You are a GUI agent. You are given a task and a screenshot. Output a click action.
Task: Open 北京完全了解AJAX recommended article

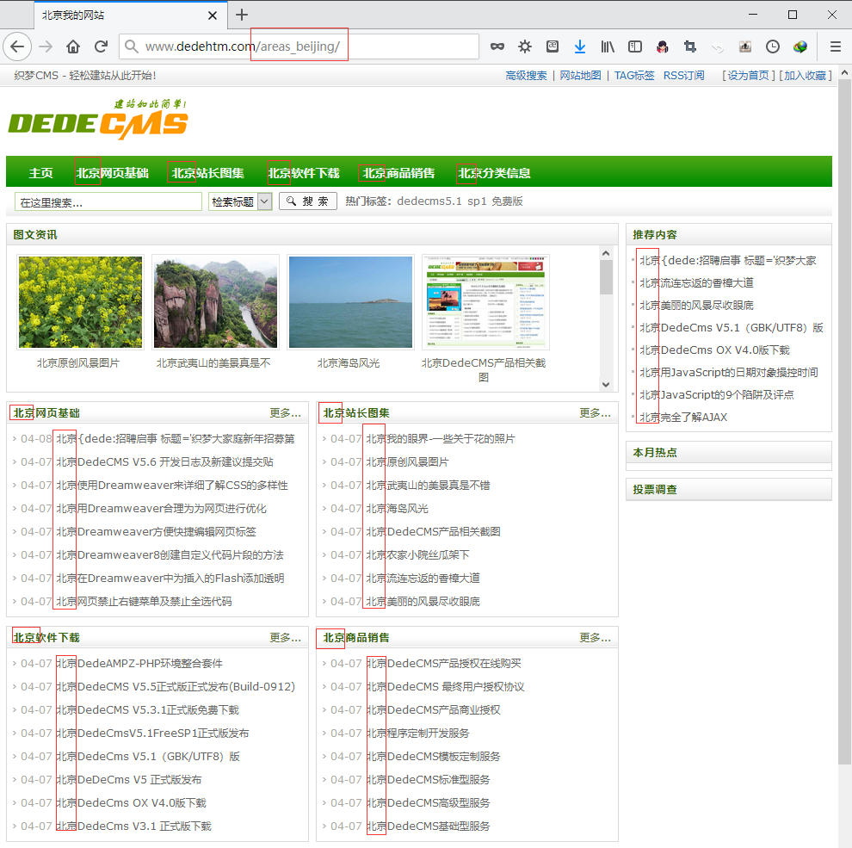click(683, 417)
